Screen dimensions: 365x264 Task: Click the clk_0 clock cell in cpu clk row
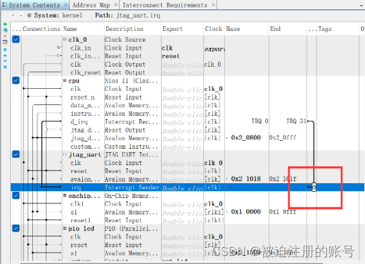[x=213, y=89]
